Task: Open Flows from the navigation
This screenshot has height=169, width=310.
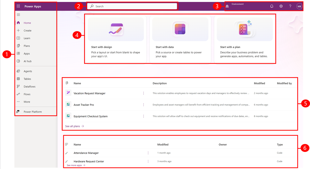Action: (x=27, y=94)
